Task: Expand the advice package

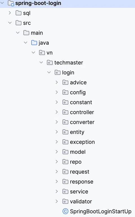Action: (57, 82)
